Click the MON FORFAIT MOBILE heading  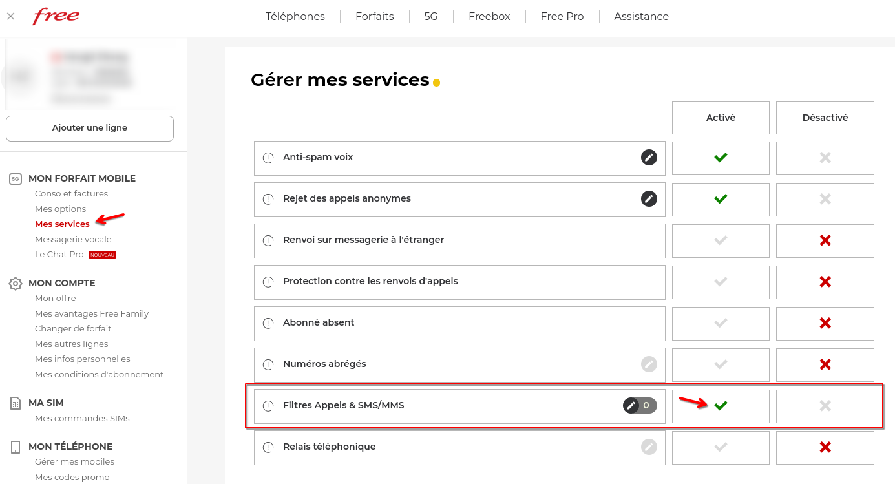82,179
